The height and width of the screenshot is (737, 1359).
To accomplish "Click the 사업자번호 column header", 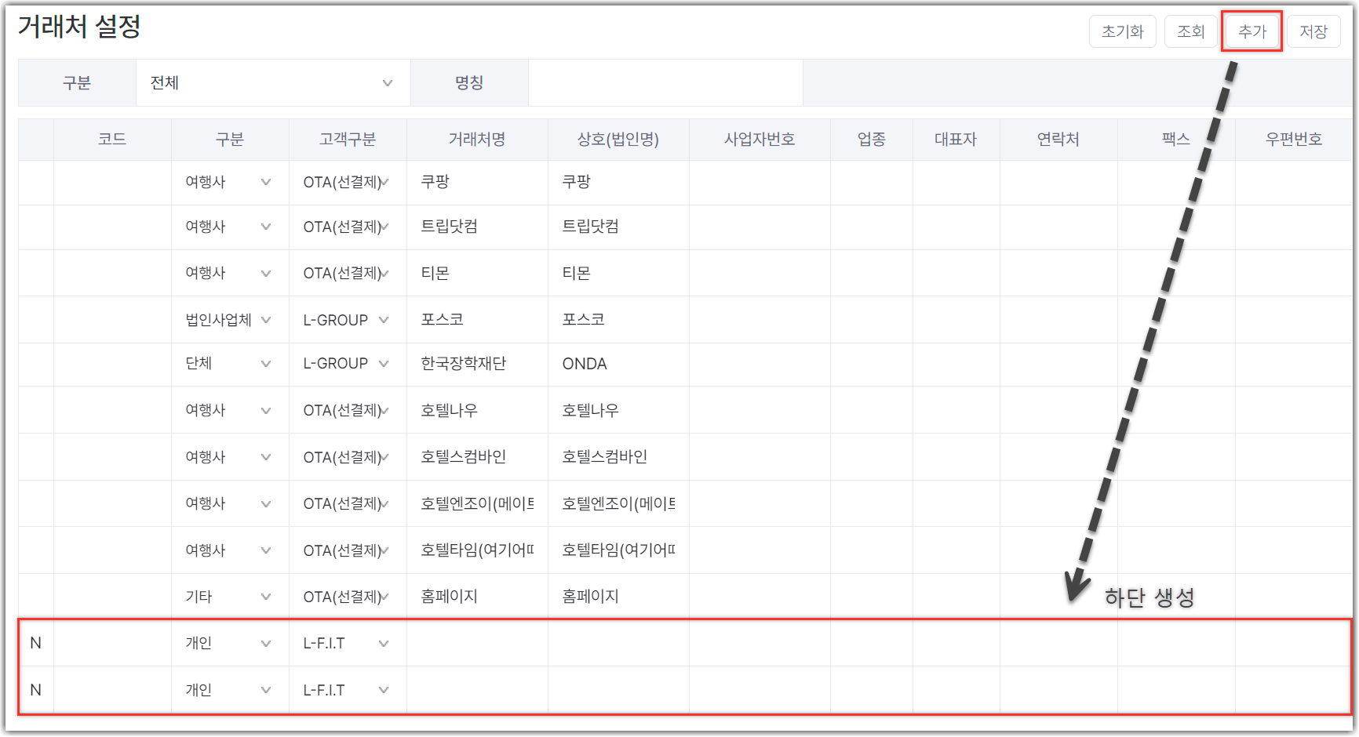I will [x=760, y=140].
